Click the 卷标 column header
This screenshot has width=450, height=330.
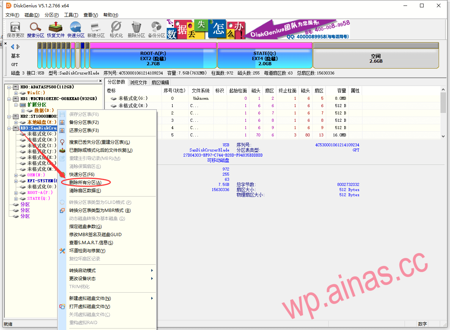tap(133, 91)
